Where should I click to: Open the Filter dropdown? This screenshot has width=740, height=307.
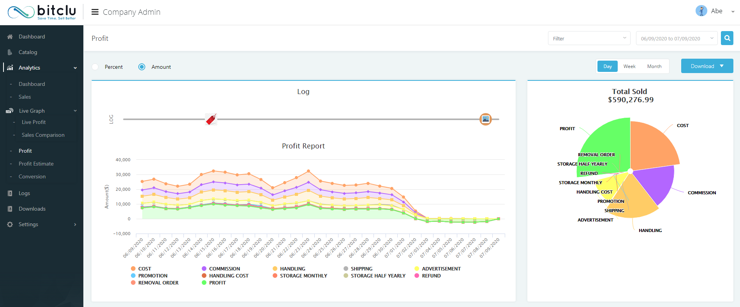[x=589, y=38]
